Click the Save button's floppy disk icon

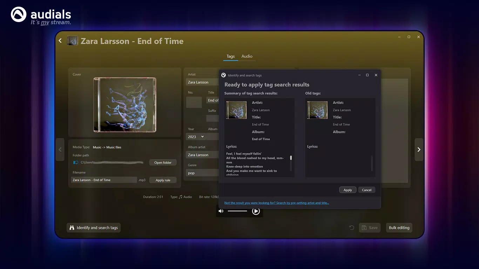point(364,228)
